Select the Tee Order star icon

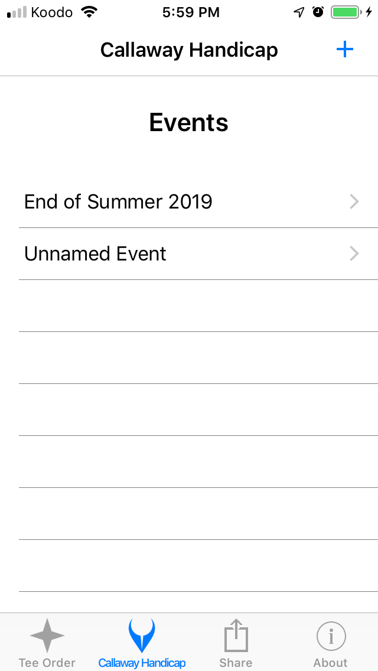point(47,636)
